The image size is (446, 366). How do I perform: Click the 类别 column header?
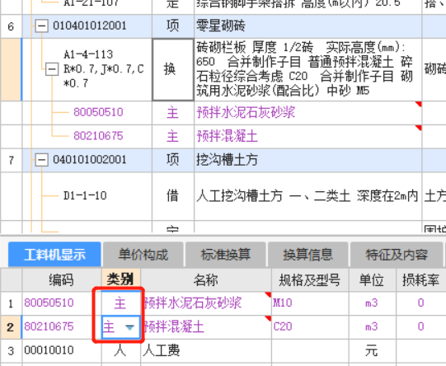(x=120, y=280)
